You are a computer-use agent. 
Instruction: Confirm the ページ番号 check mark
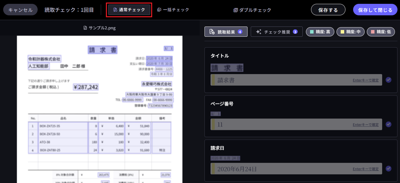pyautogui.click(x=388, y=124)
